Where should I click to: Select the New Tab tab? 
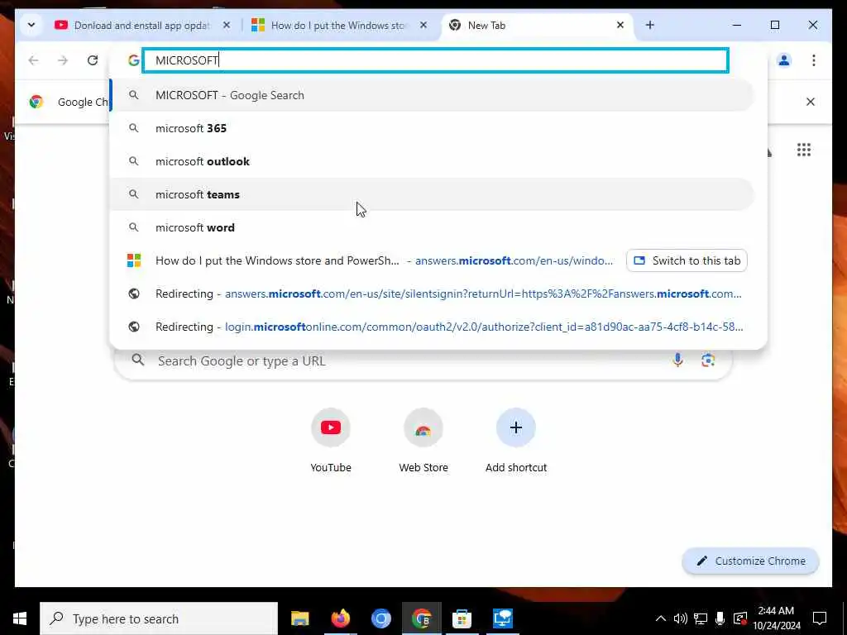coord(538,26)
